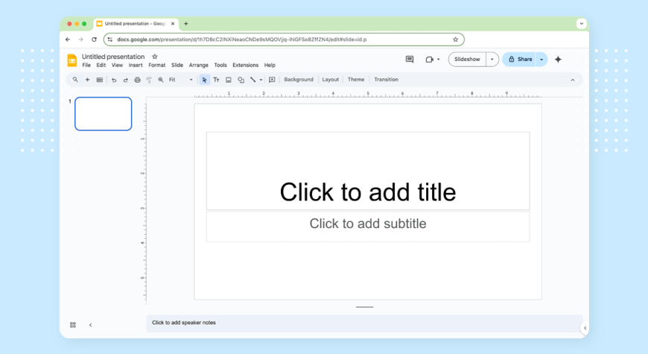Click the speaker notes field
Image resolution: width=648 pixels, height=354 pixels.
click(364, 323)
